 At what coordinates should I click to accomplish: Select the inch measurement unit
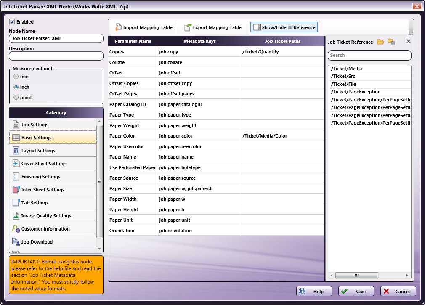(16, 87)
